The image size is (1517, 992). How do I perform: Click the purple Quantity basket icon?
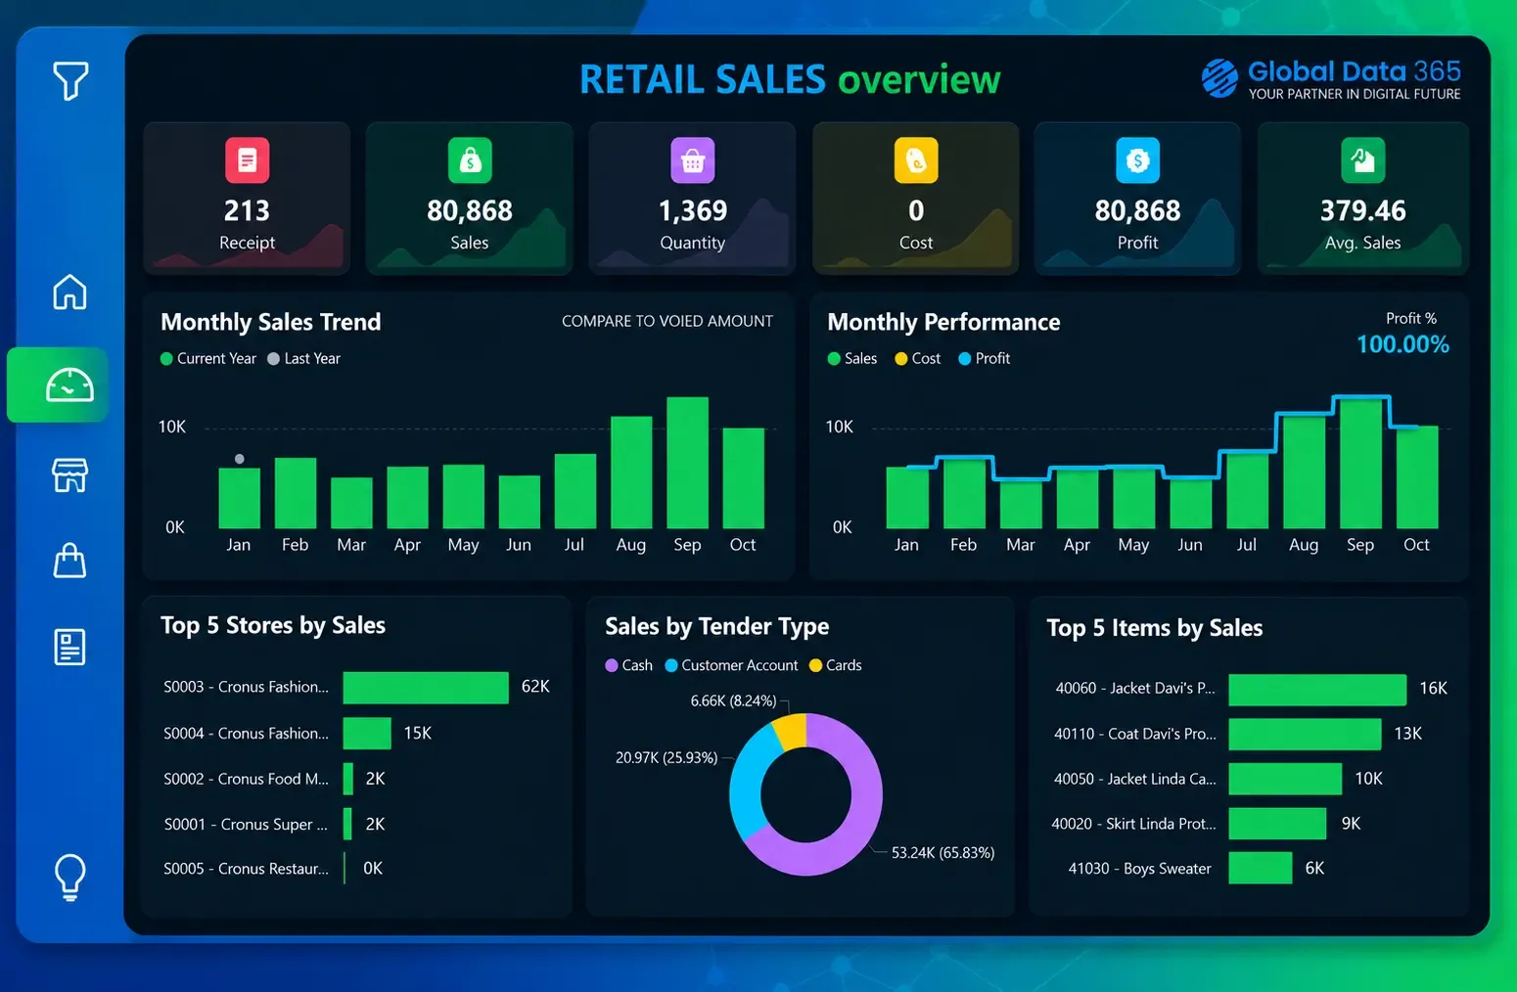693,160
